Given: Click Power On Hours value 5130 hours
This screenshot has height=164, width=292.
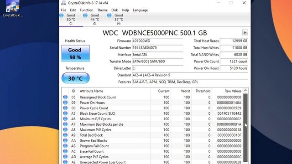Looking at the screenshot, I should 234,68.
